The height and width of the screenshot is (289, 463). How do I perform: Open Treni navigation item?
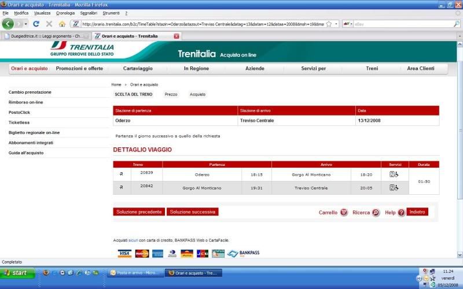tap(372, 68)
